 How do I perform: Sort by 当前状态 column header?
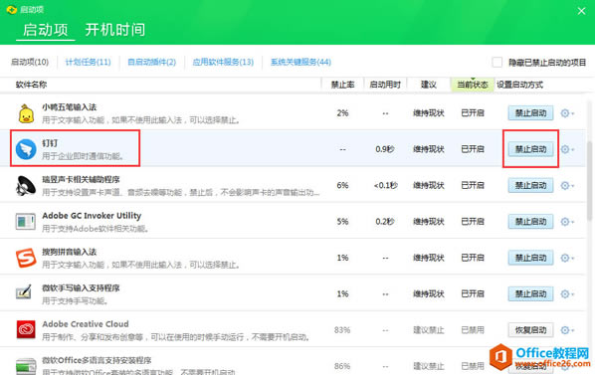click(472, 85)
